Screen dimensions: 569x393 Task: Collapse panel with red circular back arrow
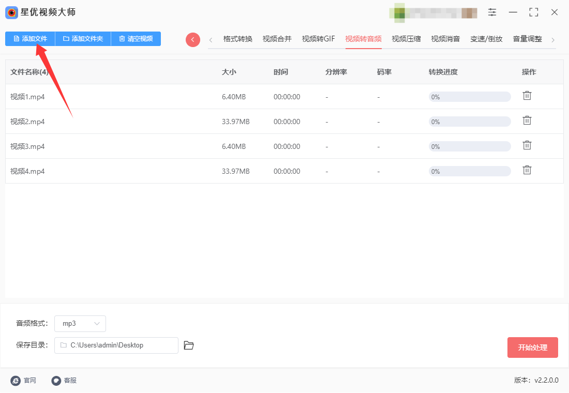point(193,39)
